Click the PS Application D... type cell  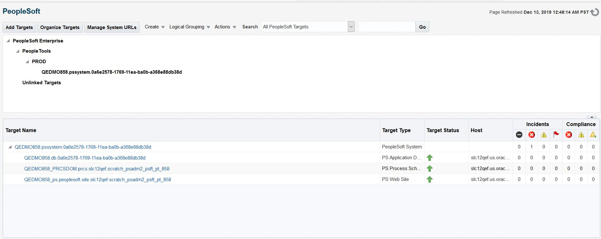[x=402, y=158]
